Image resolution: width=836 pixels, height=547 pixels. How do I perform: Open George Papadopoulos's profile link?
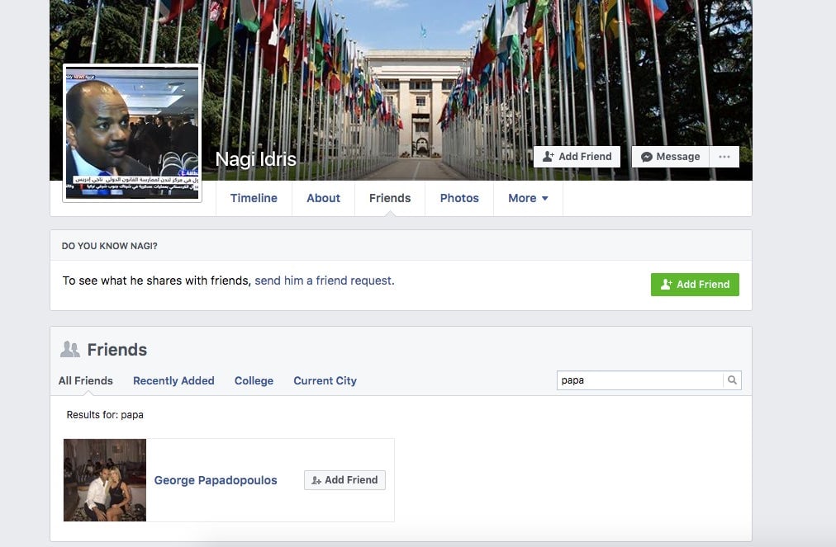click(x=216, y=480)
